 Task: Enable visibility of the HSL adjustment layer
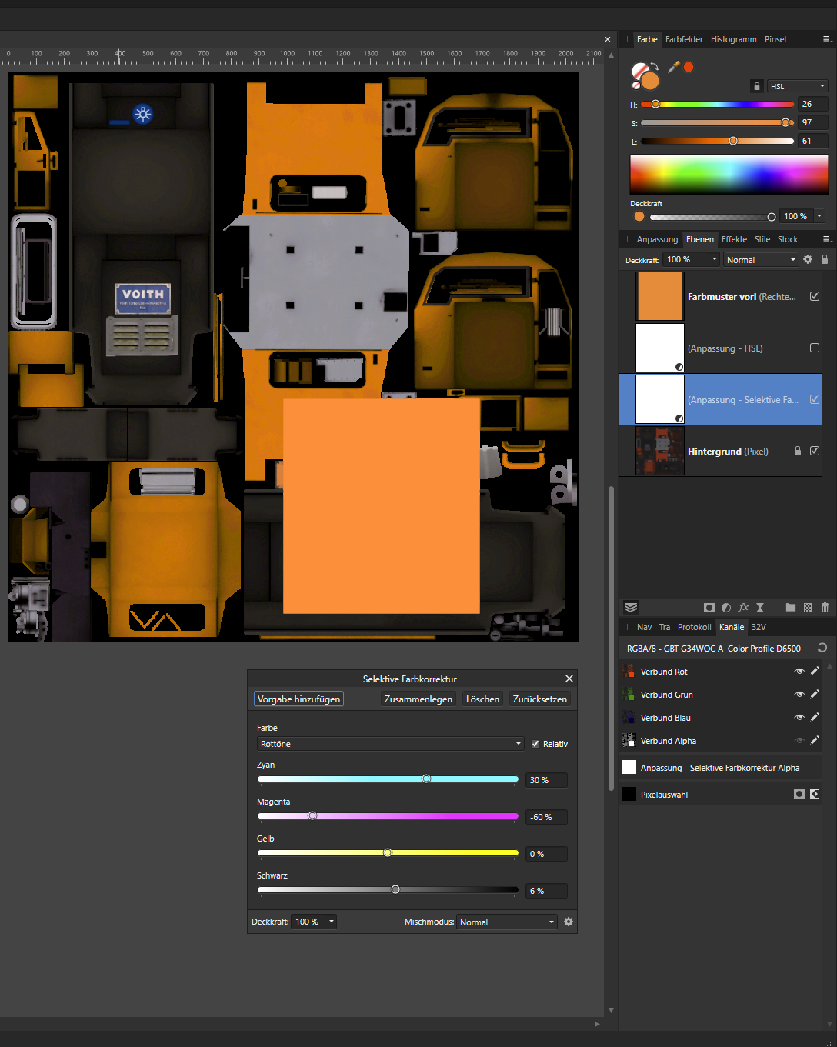(x=815, y=348)
